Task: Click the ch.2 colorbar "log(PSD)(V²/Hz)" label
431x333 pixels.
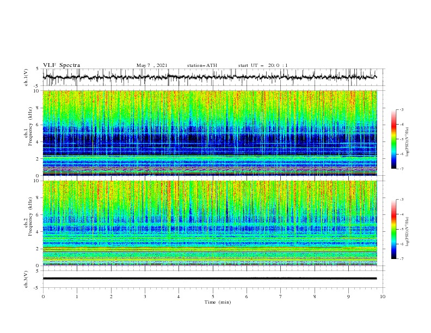Action: 408,231
